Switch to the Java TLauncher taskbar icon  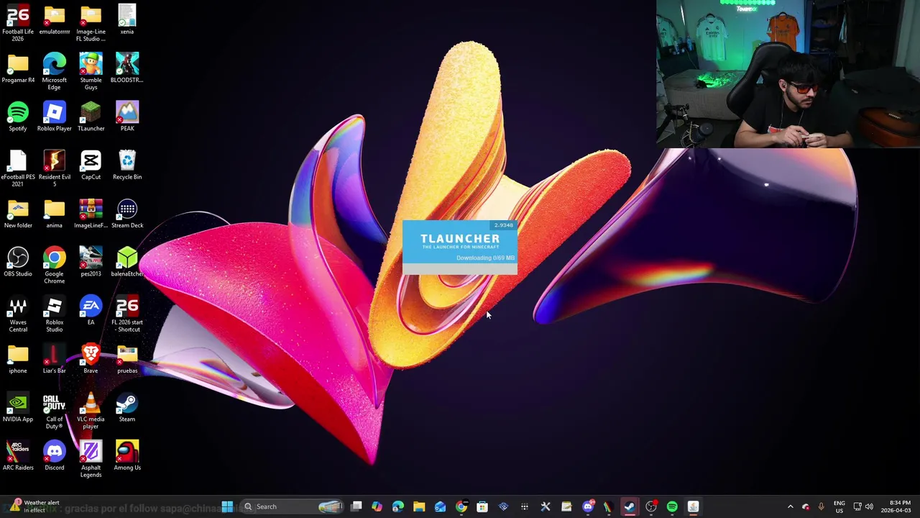[x=693, y=506]
